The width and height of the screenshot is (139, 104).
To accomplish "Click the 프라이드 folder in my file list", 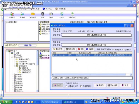I will [x=44, y=34].
